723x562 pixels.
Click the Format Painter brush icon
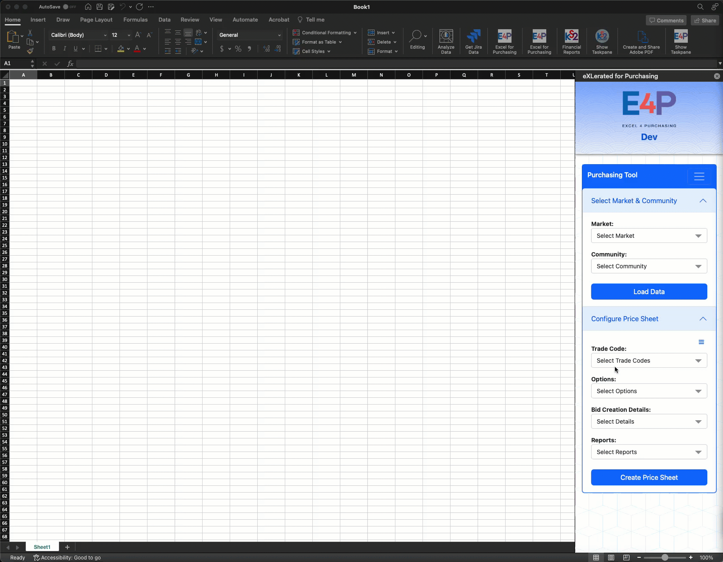(30, 51)
